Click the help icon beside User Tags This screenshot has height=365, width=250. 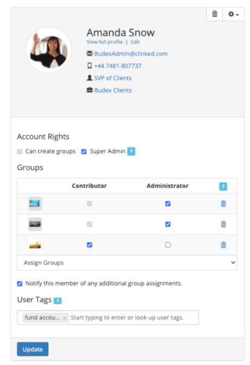point(58,300)
